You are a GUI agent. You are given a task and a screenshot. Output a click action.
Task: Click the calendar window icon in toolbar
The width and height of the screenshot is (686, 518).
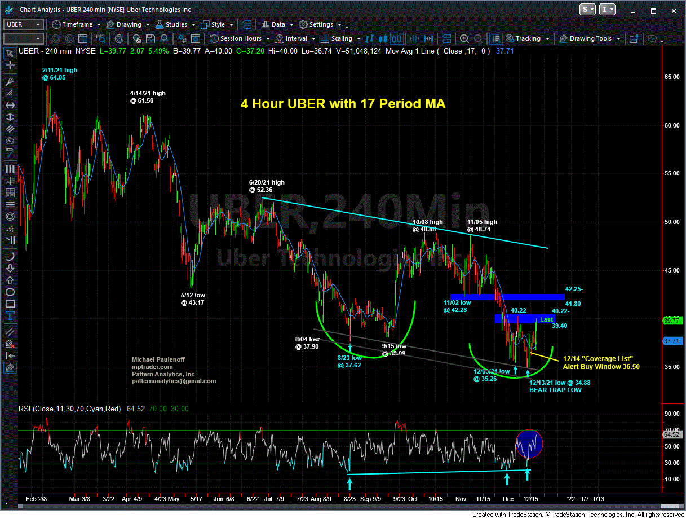[x=82, y=39]
